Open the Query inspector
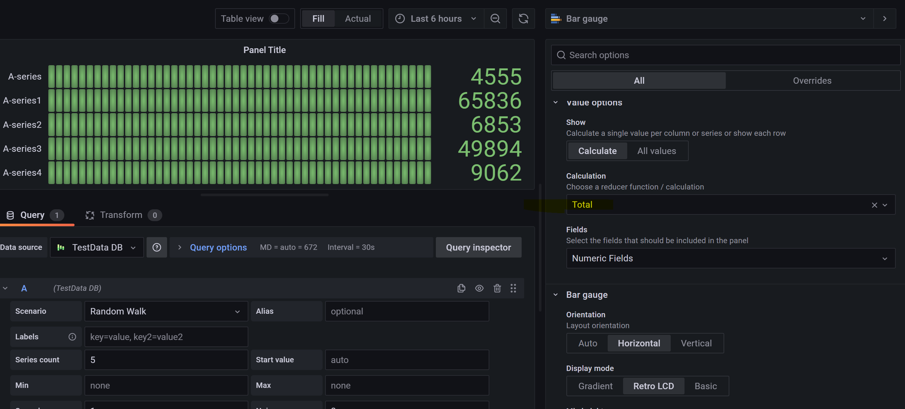 [x=478, y=247]
